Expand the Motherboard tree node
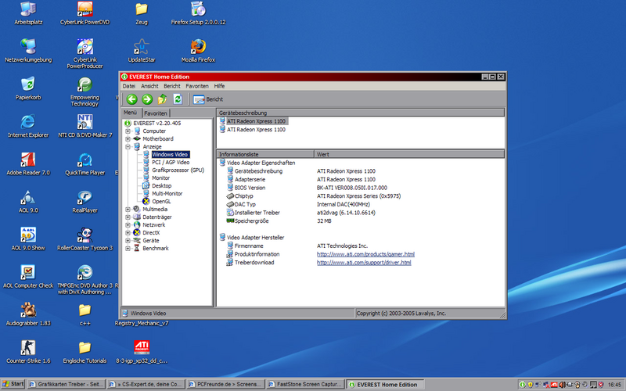 [x=128, y=139]
